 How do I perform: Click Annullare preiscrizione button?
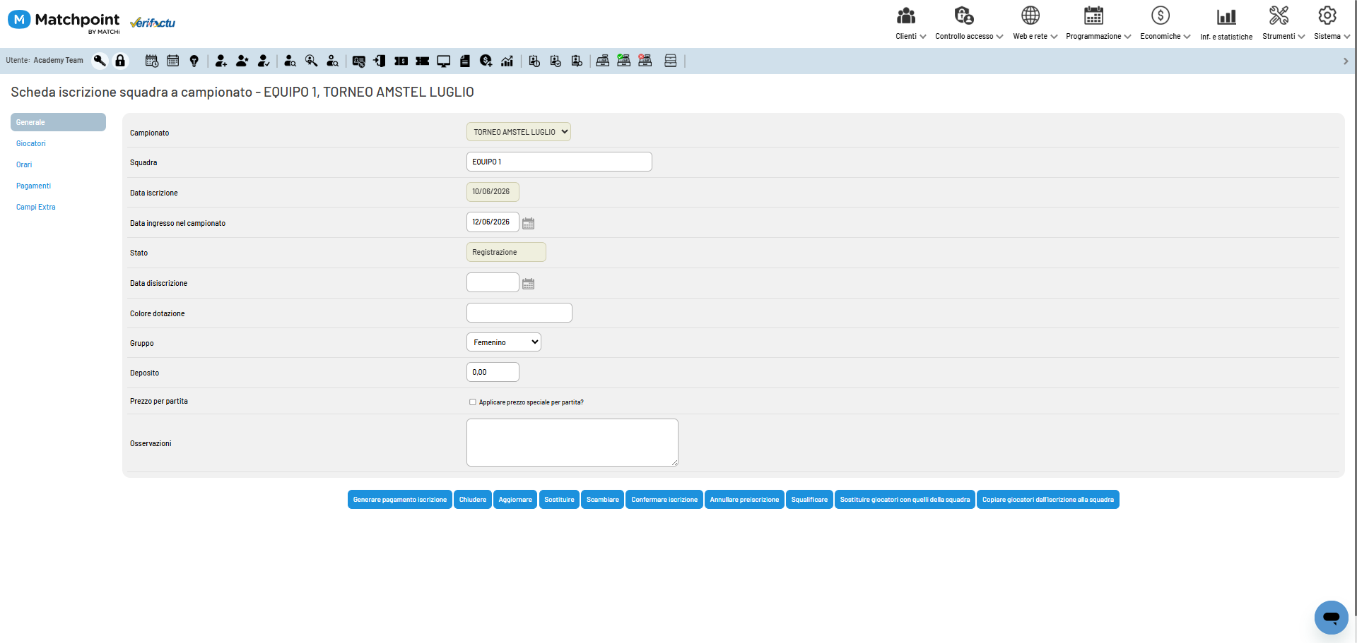click(744, 500)
